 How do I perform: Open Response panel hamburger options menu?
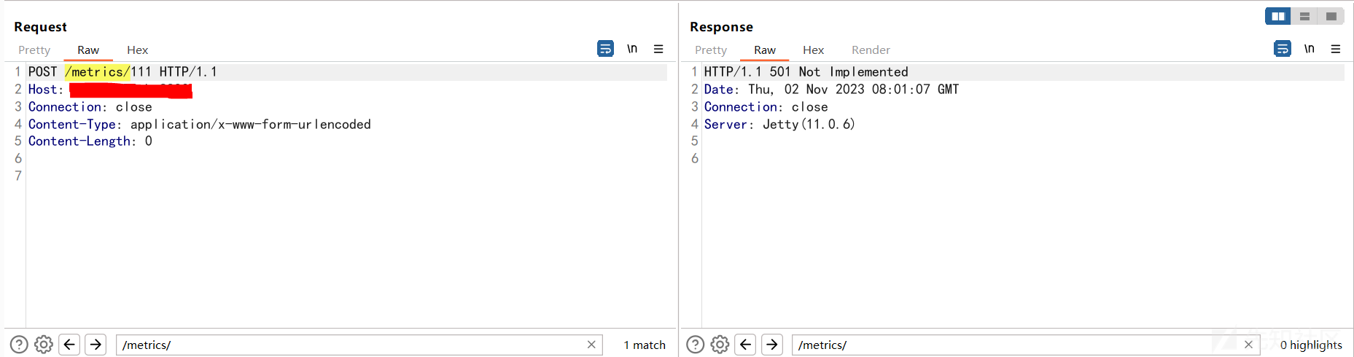pyautogui.click(x=1336, y=49)
